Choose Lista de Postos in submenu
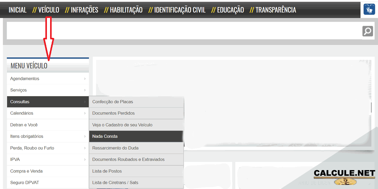 [x=136, y=171]
